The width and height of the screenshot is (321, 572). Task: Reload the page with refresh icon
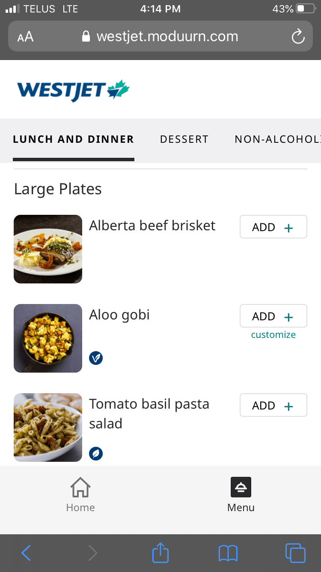(x=298, y=36)
